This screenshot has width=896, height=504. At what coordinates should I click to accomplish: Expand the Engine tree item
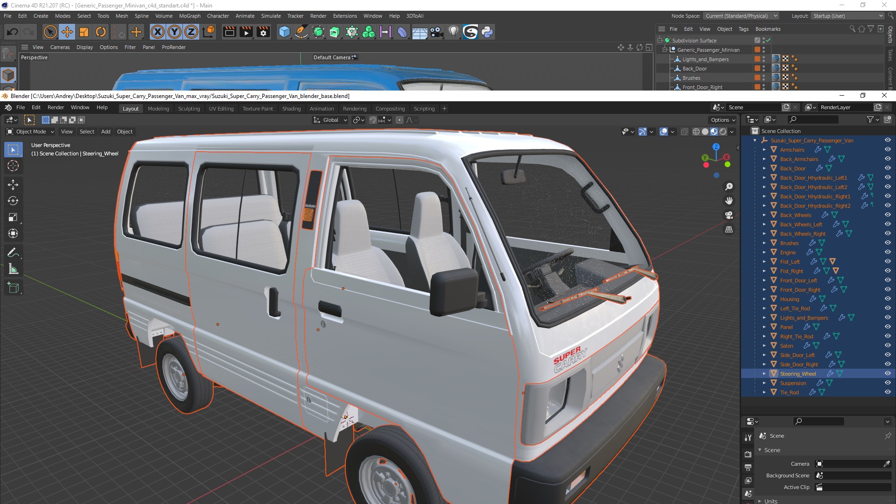(x=764, y=252)
